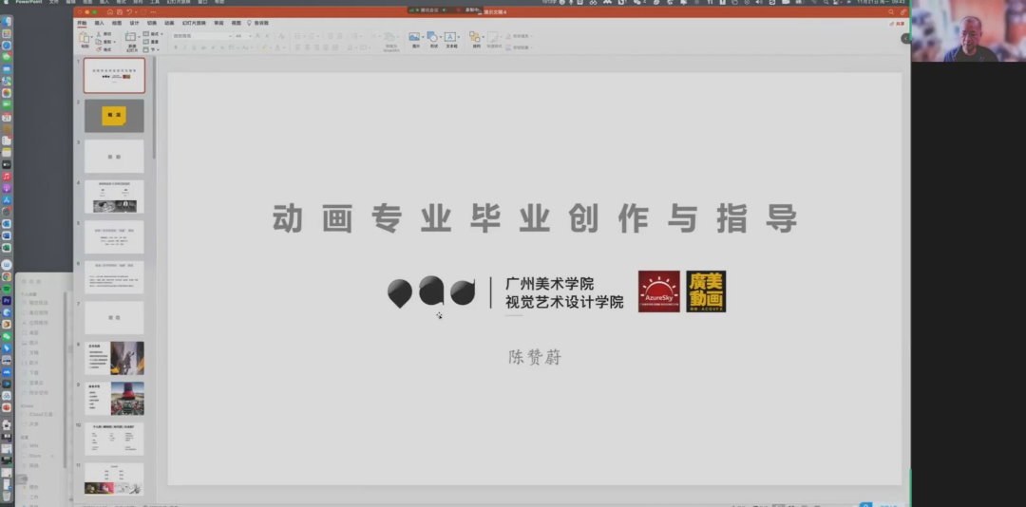Screen dimensions: 1026x507
Task: Click the Share (共享) button
Action: point(898,24)
